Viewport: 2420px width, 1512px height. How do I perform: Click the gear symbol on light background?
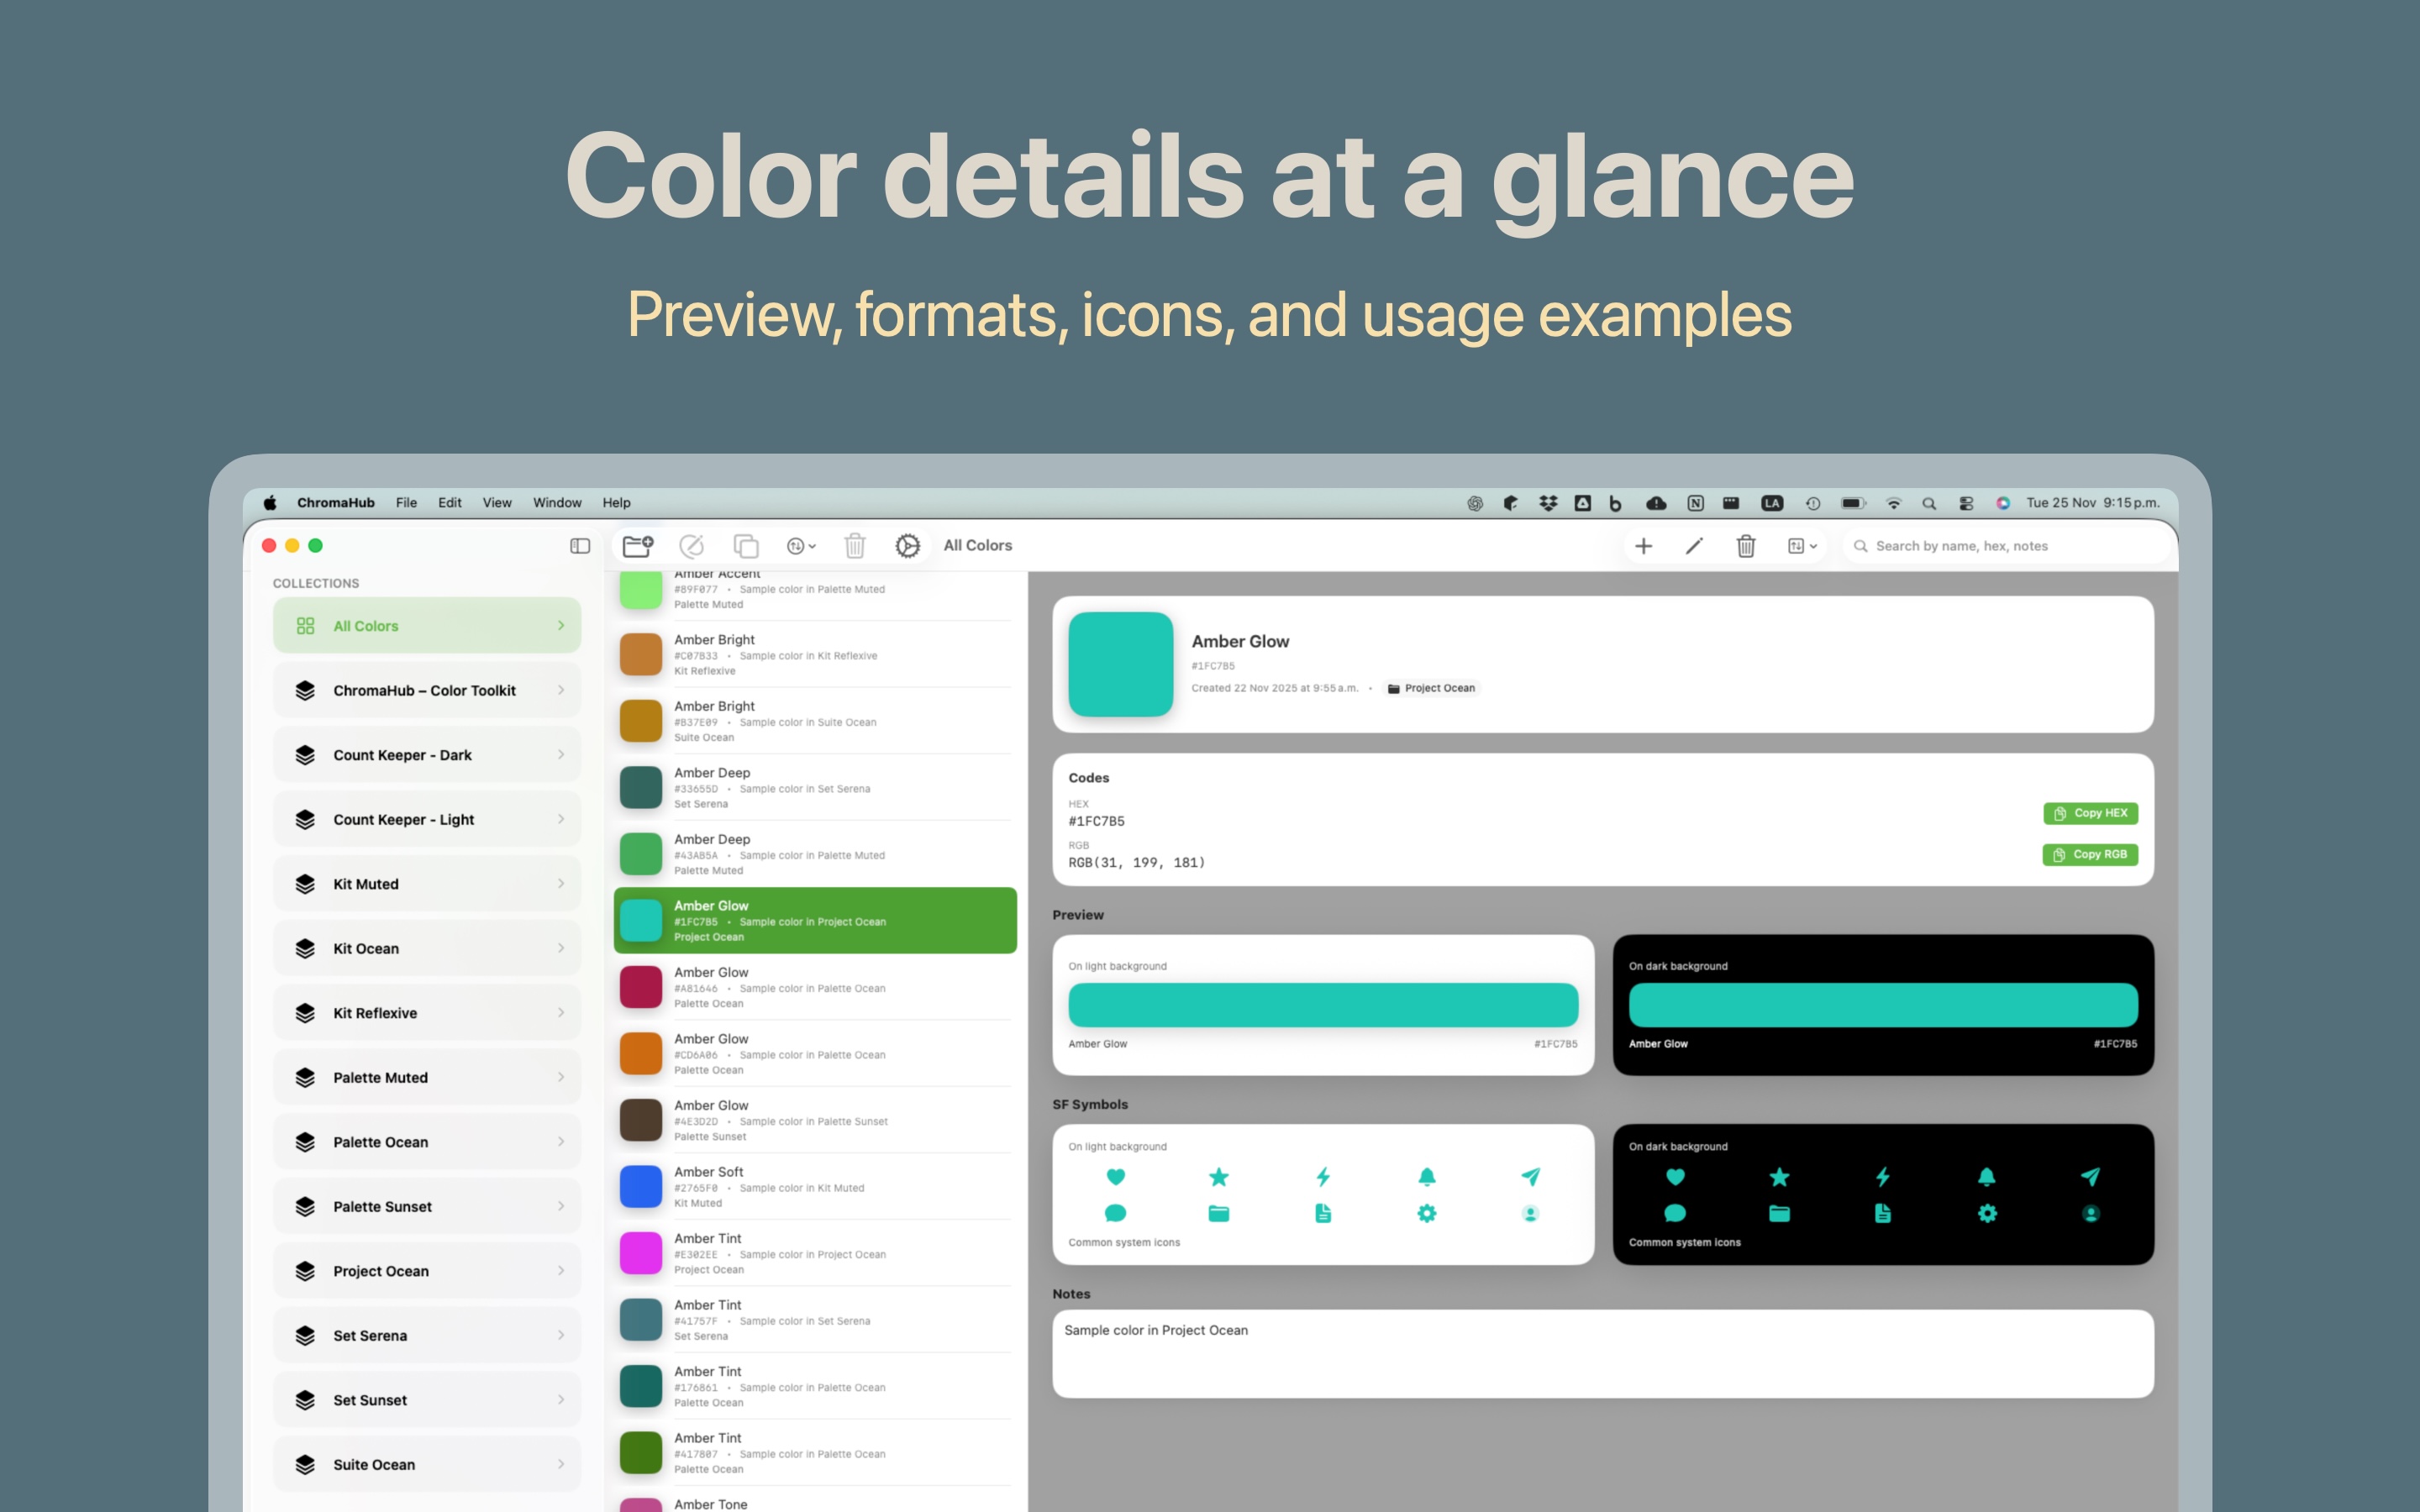click(1427, 1214)
